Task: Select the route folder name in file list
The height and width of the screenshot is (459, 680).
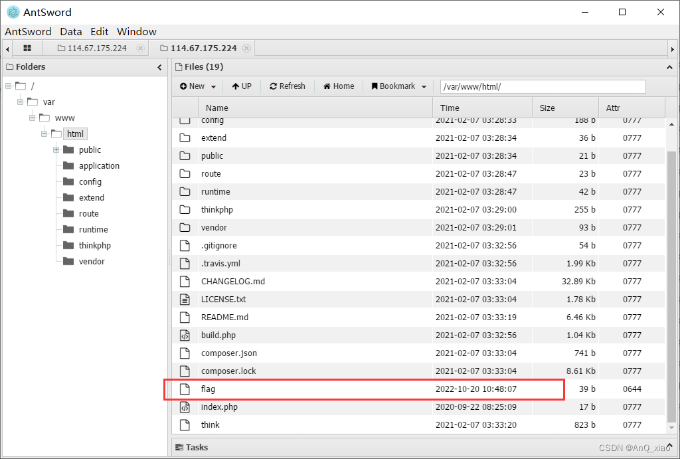Action: (211, 173)
